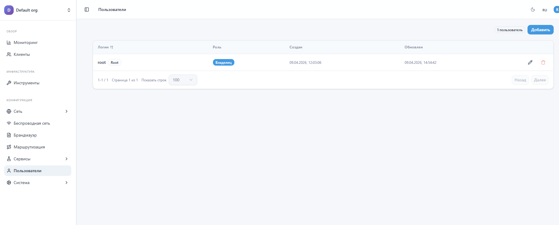Toggle dark mode moon icon

(x=533, y=9)
